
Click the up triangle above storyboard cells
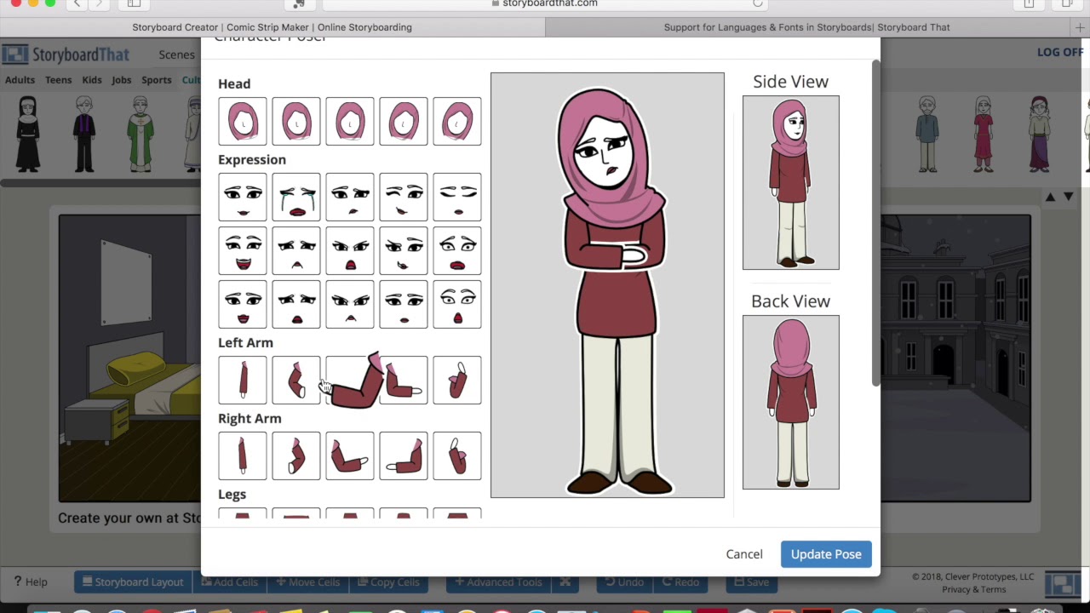(x=1051, y=197)
